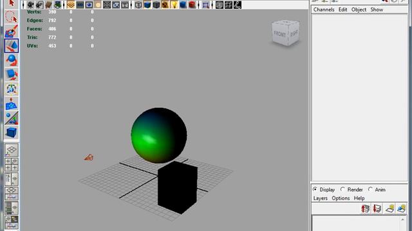
Task: Enable wireframe on shaded icon
Action: point(156,4)
